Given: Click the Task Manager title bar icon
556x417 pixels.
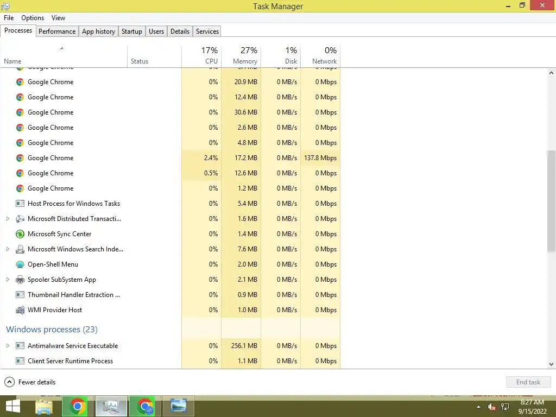Looking at the screenshot, I should tap(5, 6).
